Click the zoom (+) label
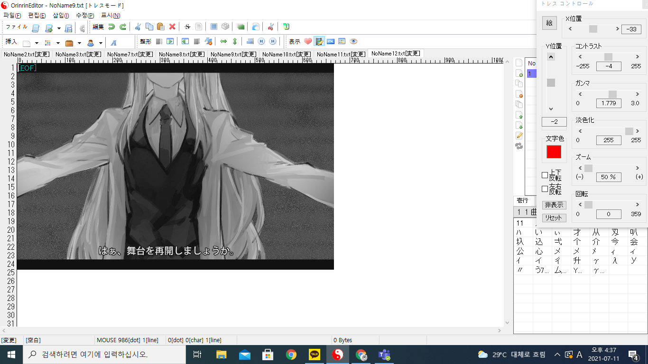Viewport: 648px width, 364px height. pos(639,177)
